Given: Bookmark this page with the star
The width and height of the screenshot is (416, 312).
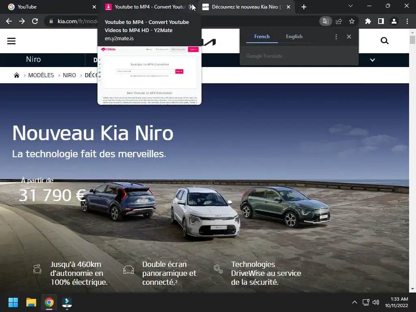Looking at the screenshot, I should 352,21.
